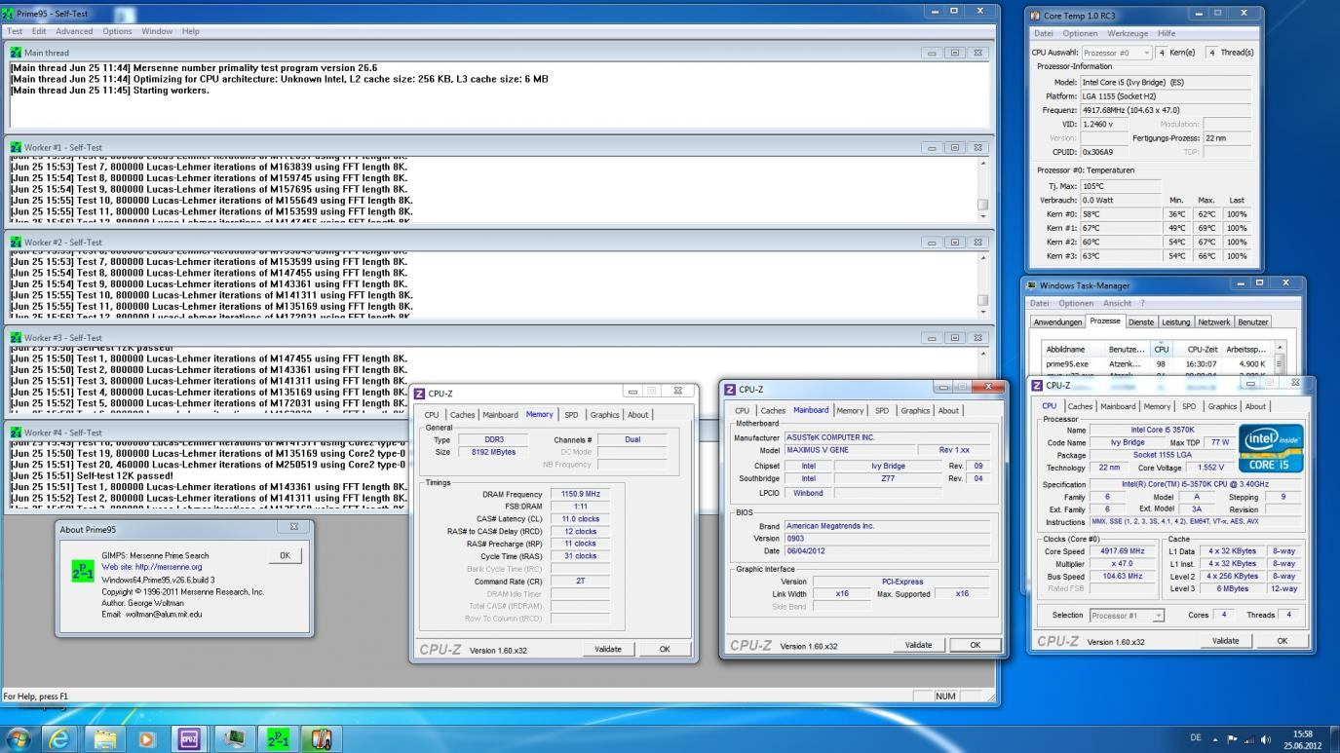Click the CPU-Z Mainboard window title icon

click(x=731, y=390)
